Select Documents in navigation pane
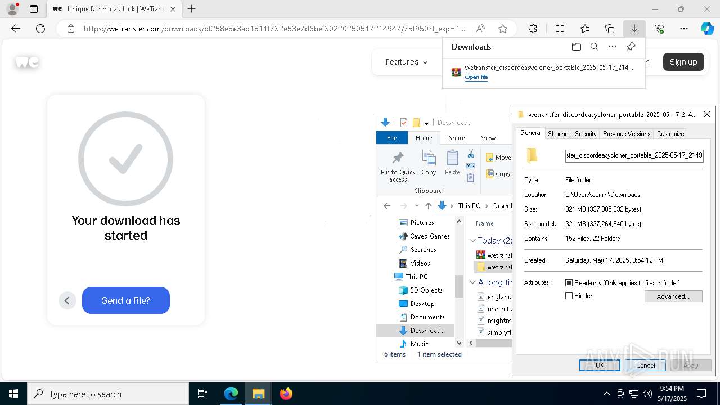This screenshot has width=720, height=405. (427, 317)
